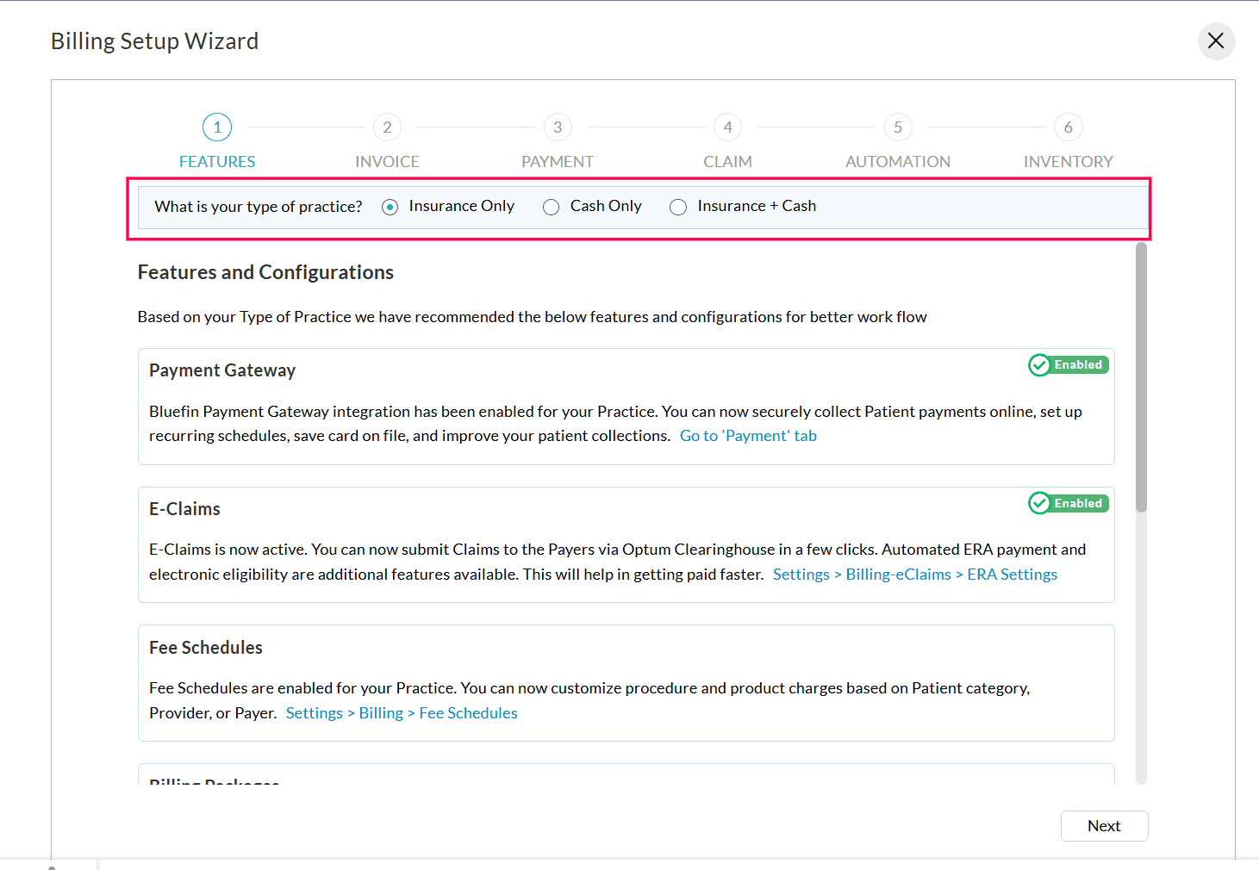Click the features list vertical scrollbar
Viewport: 1259px width, 870px height.
pos(1141,379)
